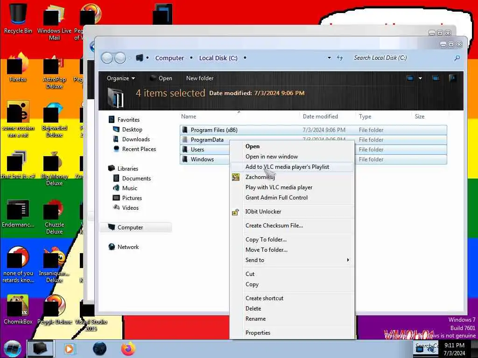Click the New folder toolbar button
The image size is (478, 358).
(x=200, y=78)
